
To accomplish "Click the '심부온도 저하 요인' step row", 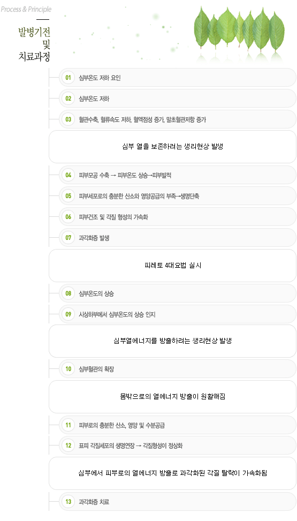I will [x=178, y=78].
